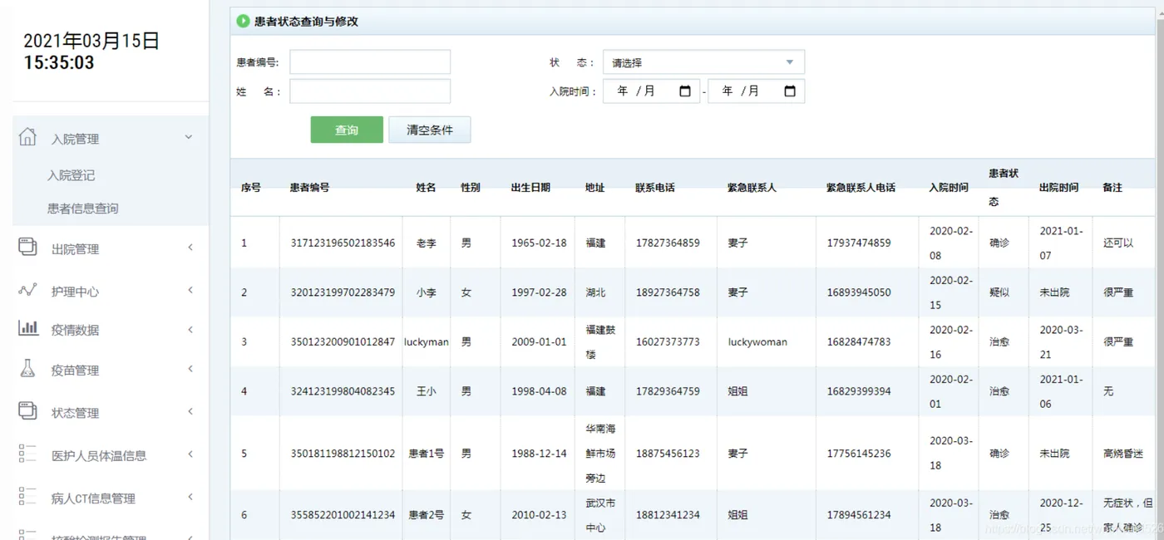Click the name cell 患者1号
1164x540 pixels.
[x=427, y=454]
